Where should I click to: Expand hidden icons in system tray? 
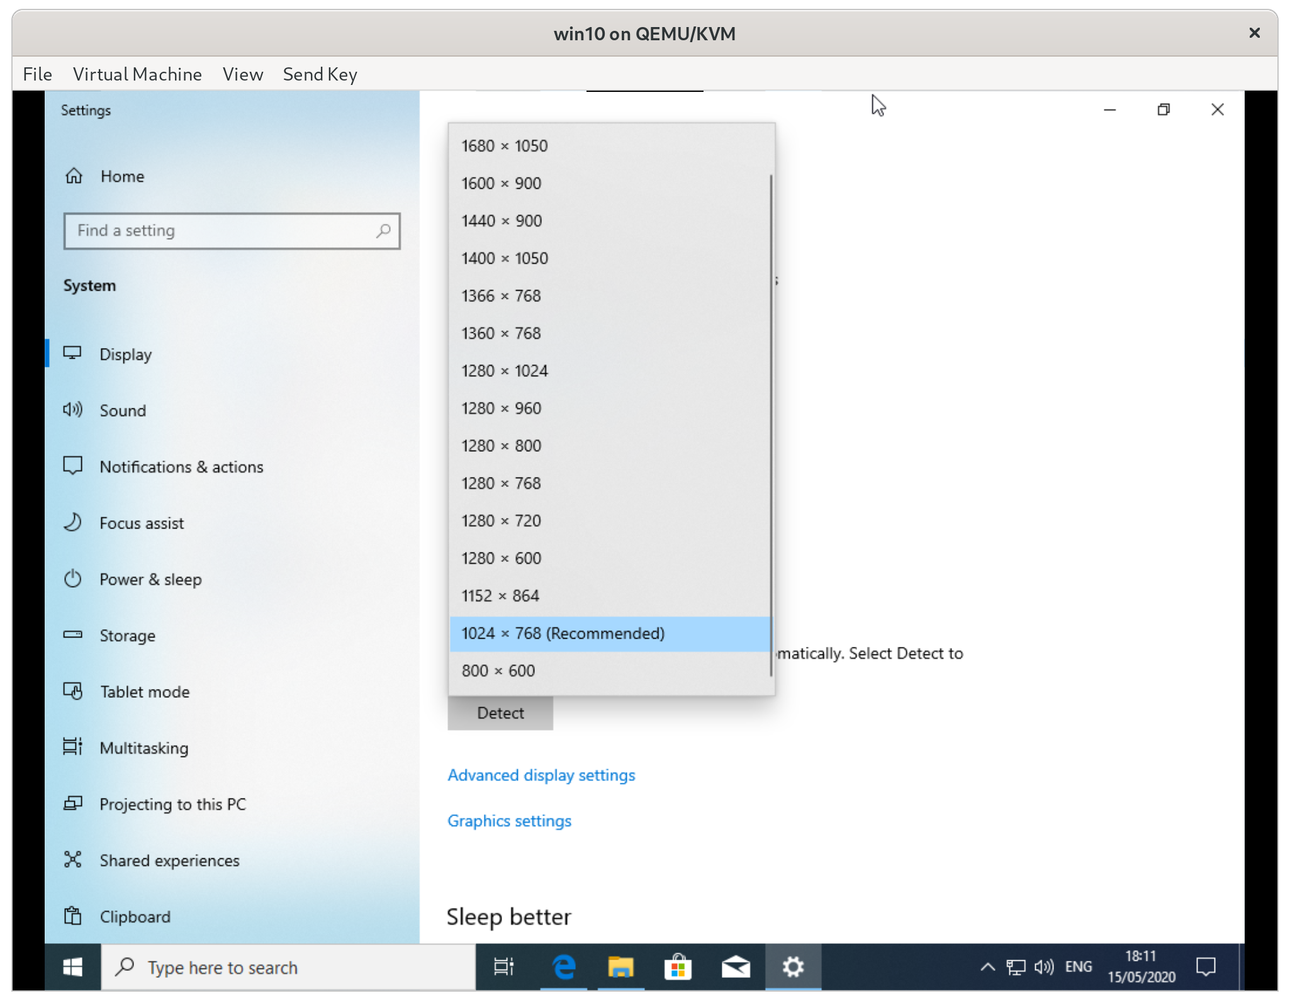click(987, 967)
